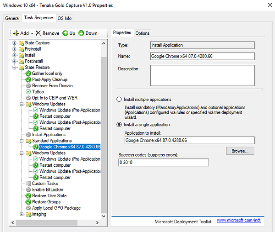Expand the Install group node
Image resolution: width=275 pixels, height=232 pixels.
click(14, 55)
